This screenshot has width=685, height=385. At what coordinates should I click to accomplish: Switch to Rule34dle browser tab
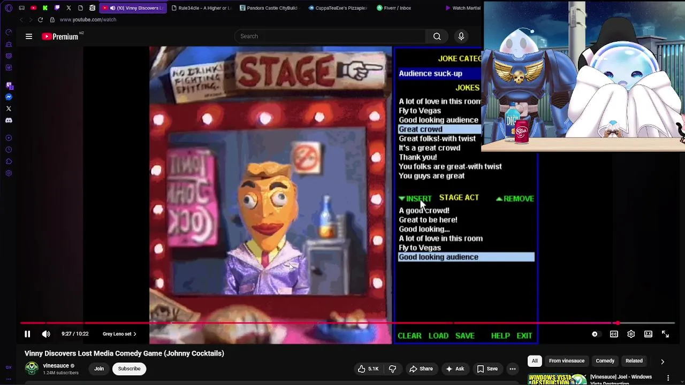pos(201,8)
